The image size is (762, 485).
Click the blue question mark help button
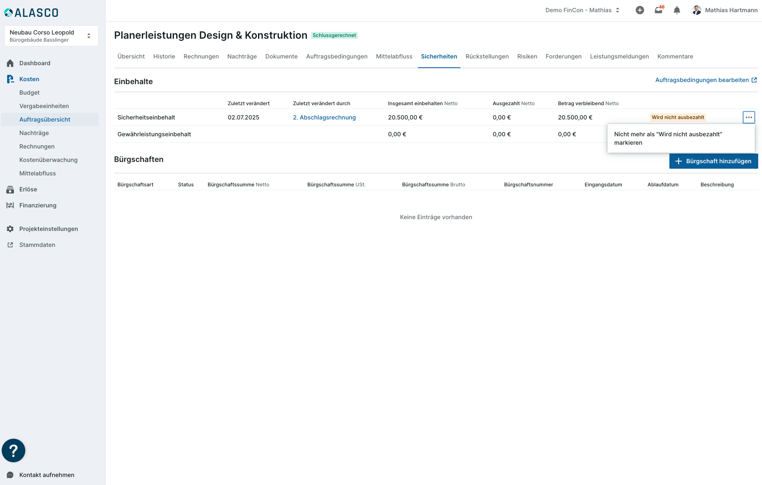tap(13, 451)
